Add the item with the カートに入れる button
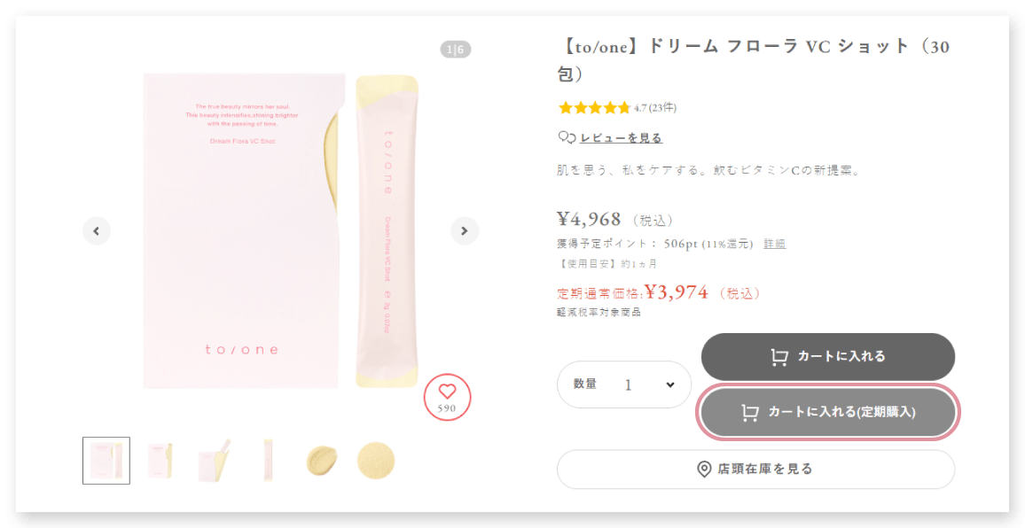1025x528 pixels. (828, 357)
